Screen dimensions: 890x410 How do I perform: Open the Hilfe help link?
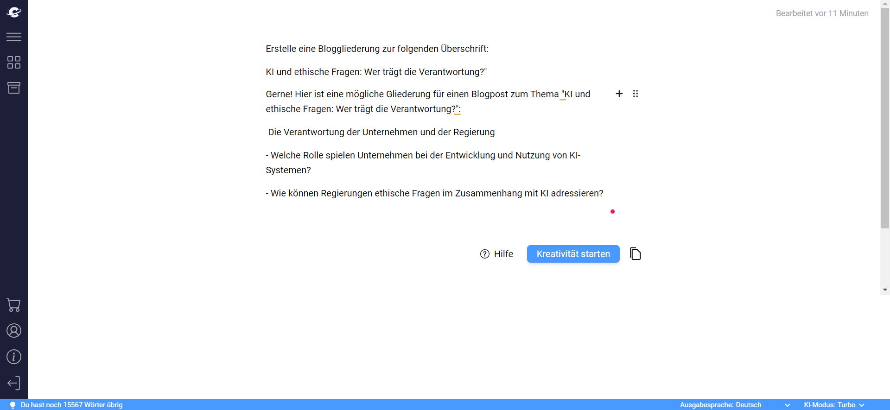[x=496, y=254]
